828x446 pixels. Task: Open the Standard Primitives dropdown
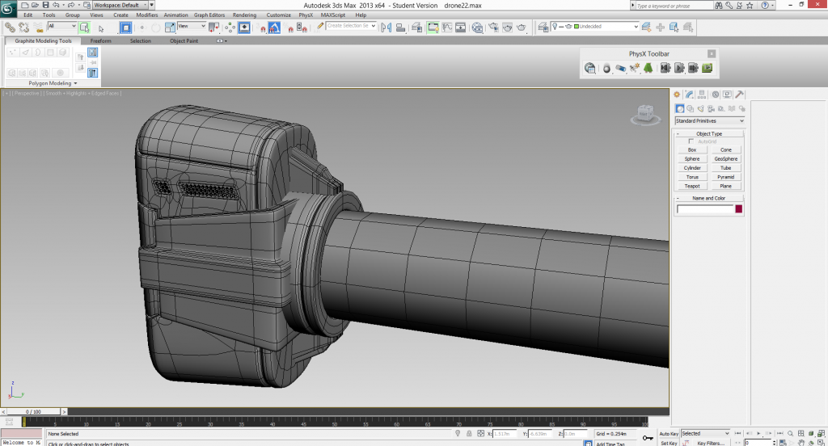coord(709,121)
